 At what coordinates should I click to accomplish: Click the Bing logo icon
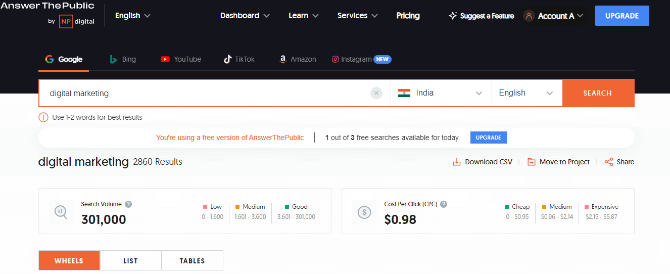114,59
